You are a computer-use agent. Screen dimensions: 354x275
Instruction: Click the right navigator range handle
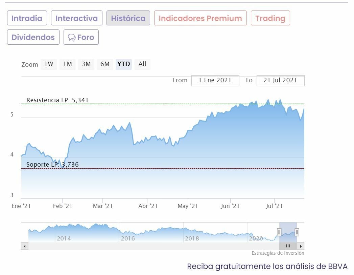pyautogui.click(x=297, y=232)
